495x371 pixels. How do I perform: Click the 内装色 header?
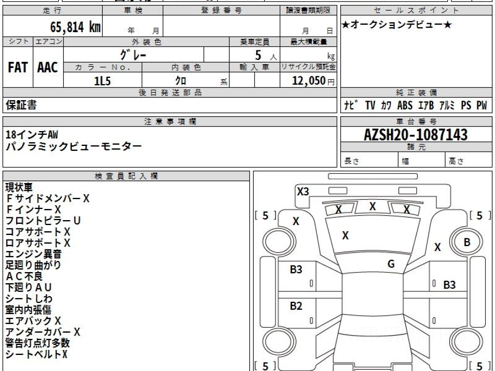click(x=186, y=67)
